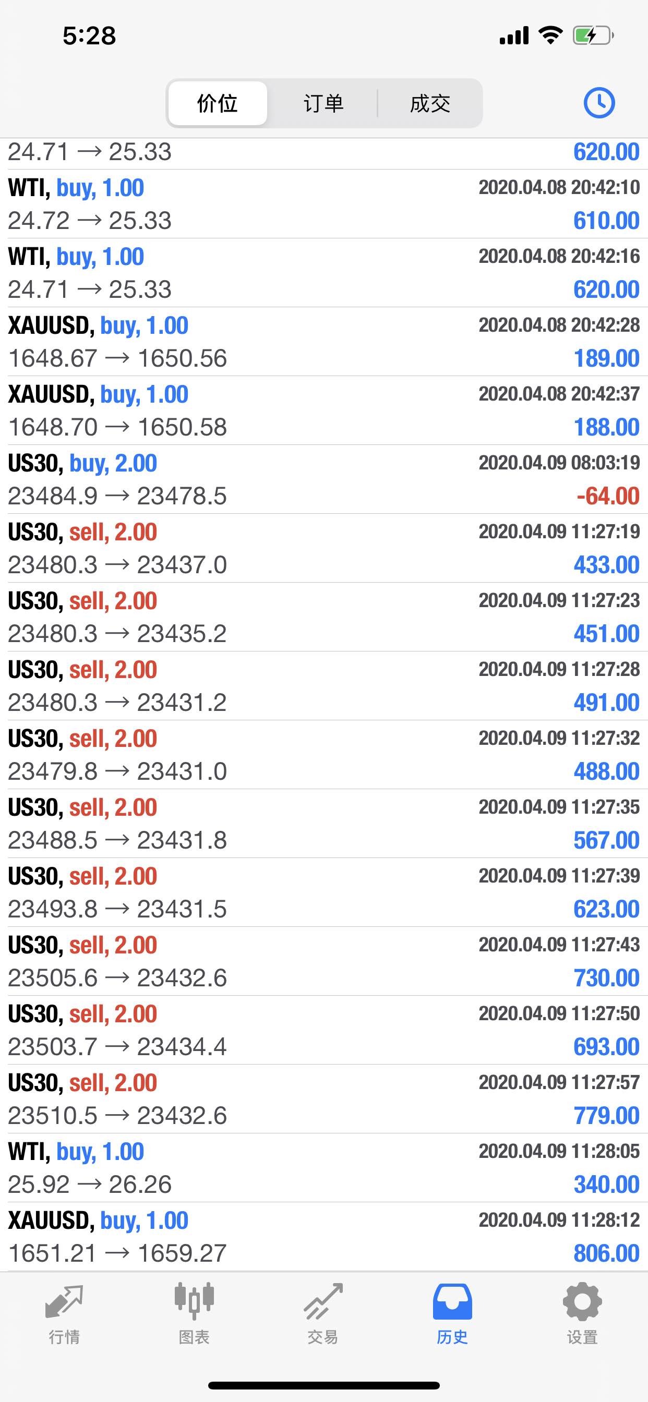Open US30 sell trade with 779.00 profit
648x1402 pixels.
[x=324, y=1099]
